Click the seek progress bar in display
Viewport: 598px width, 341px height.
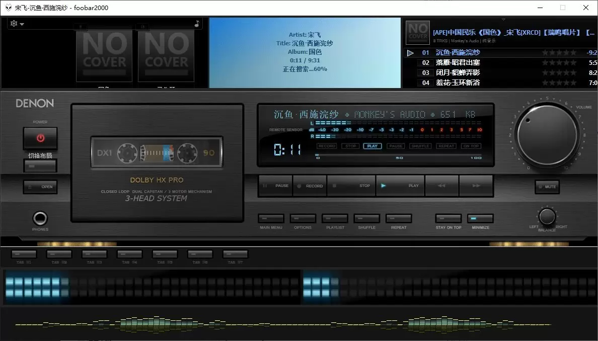tap(398, 155)
